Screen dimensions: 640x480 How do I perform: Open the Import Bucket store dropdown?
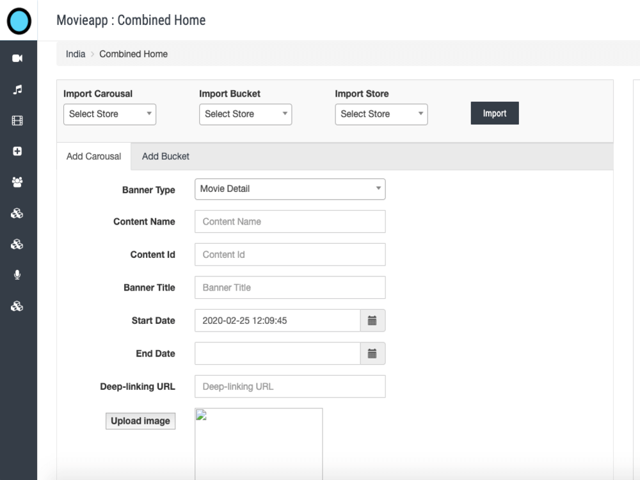coord(245,114)
